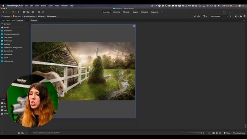Image resolution: width=247 pixels, height=139 pixels.
Task: Click plus to enlarge thumbnails
Action: tap(204, 133)
